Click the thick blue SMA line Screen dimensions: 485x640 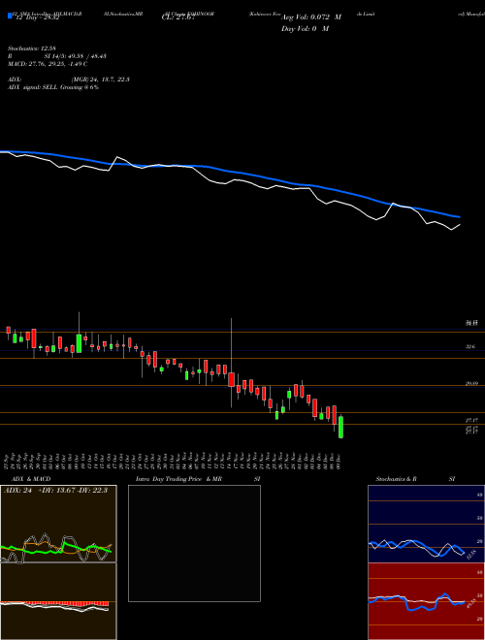229,172
